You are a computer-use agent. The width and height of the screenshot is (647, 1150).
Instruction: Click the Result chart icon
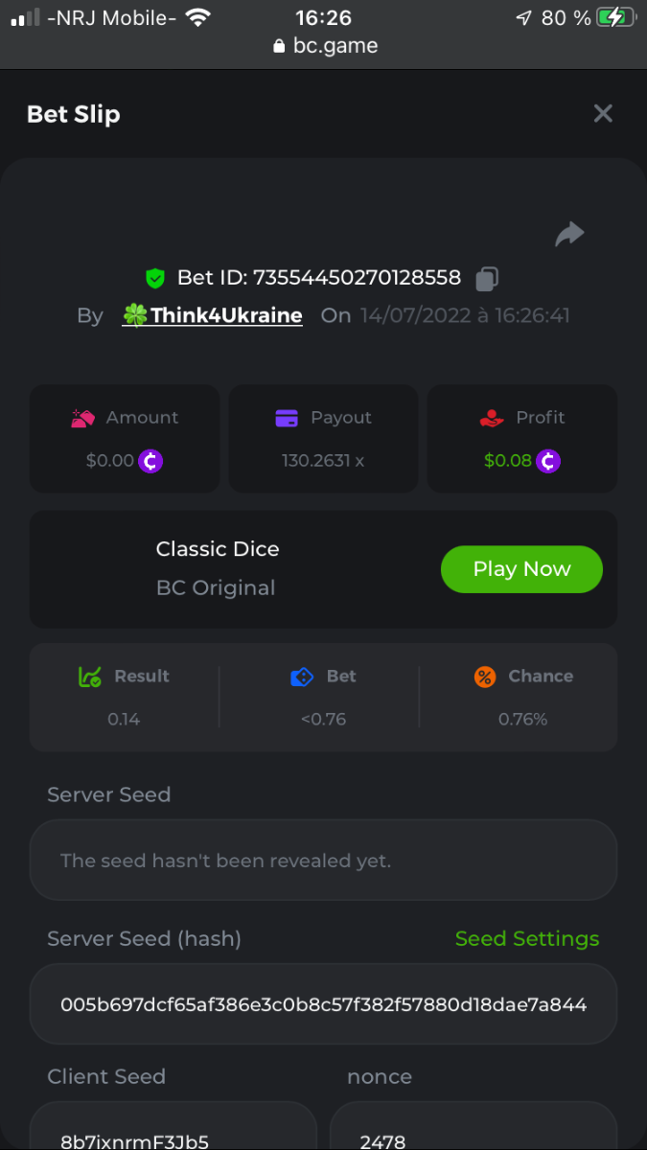coord(89,677)
